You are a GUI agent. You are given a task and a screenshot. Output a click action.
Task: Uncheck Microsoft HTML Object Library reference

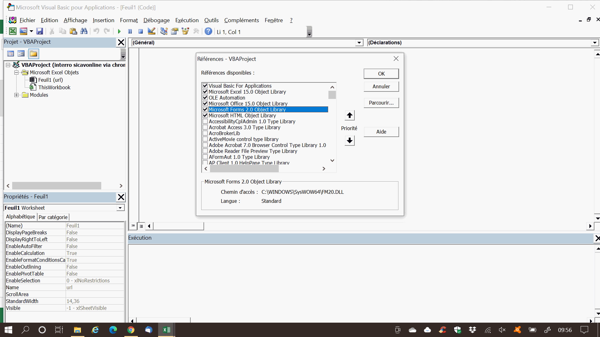click(x=205, y=115)
